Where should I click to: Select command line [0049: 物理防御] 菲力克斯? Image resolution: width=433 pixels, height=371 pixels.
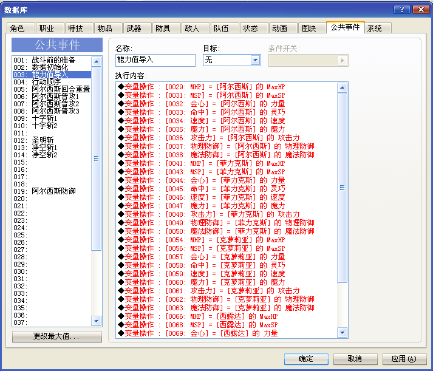pyautogui.click(x=227, y=223)
